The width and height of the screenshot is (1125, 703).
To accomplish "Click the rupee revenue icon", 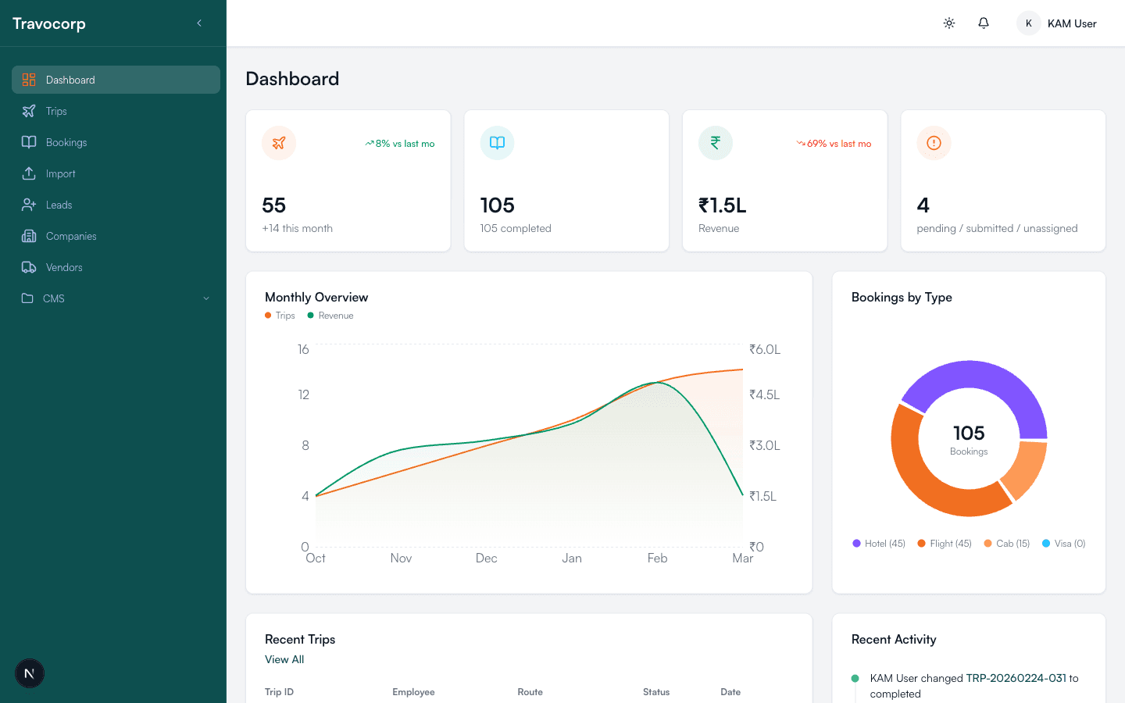I will coord(715,143).
